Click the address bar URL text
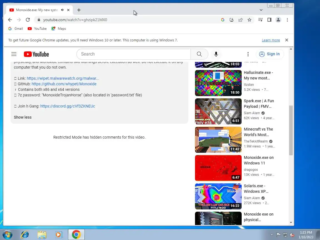This screenshot has width=320, height=240. pos(75,20)
